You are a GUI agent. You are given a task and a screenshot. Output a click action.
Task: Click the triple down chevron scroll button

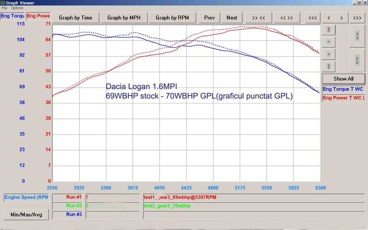pyautogui.click(x=328, y=66)
